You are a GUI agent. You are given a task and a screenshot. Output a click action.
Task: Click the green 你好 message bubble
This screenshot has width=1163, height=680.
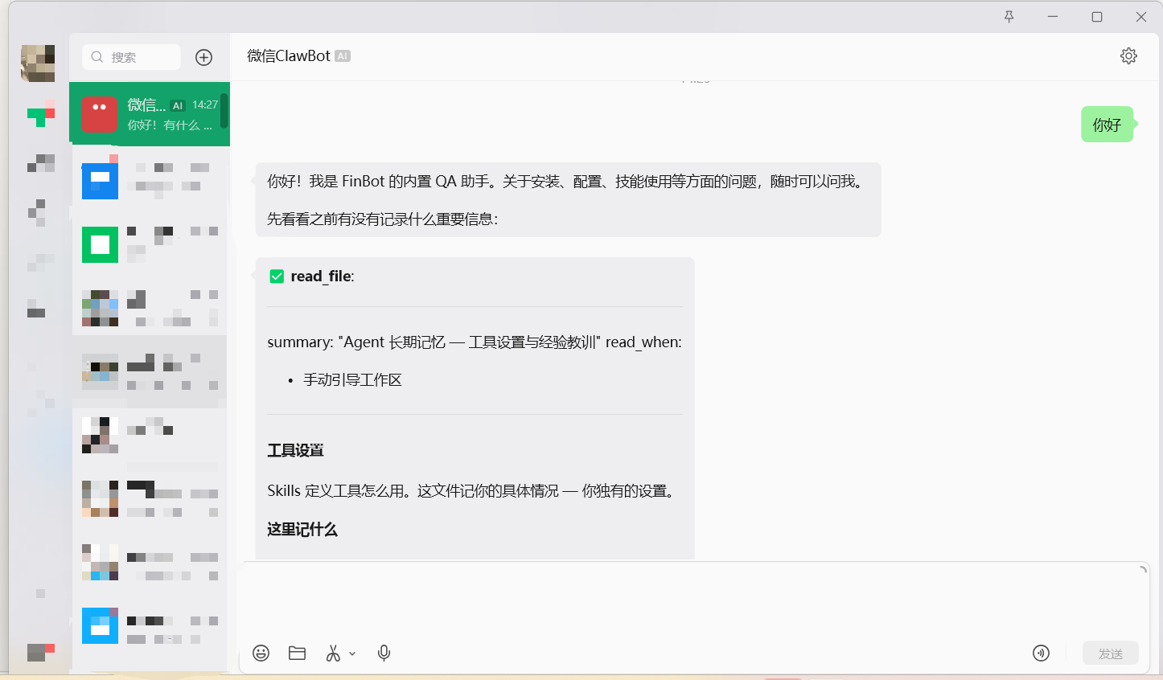[1108, 125]
